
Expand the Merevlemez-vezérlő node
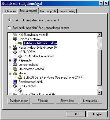(x=10, y=69)
